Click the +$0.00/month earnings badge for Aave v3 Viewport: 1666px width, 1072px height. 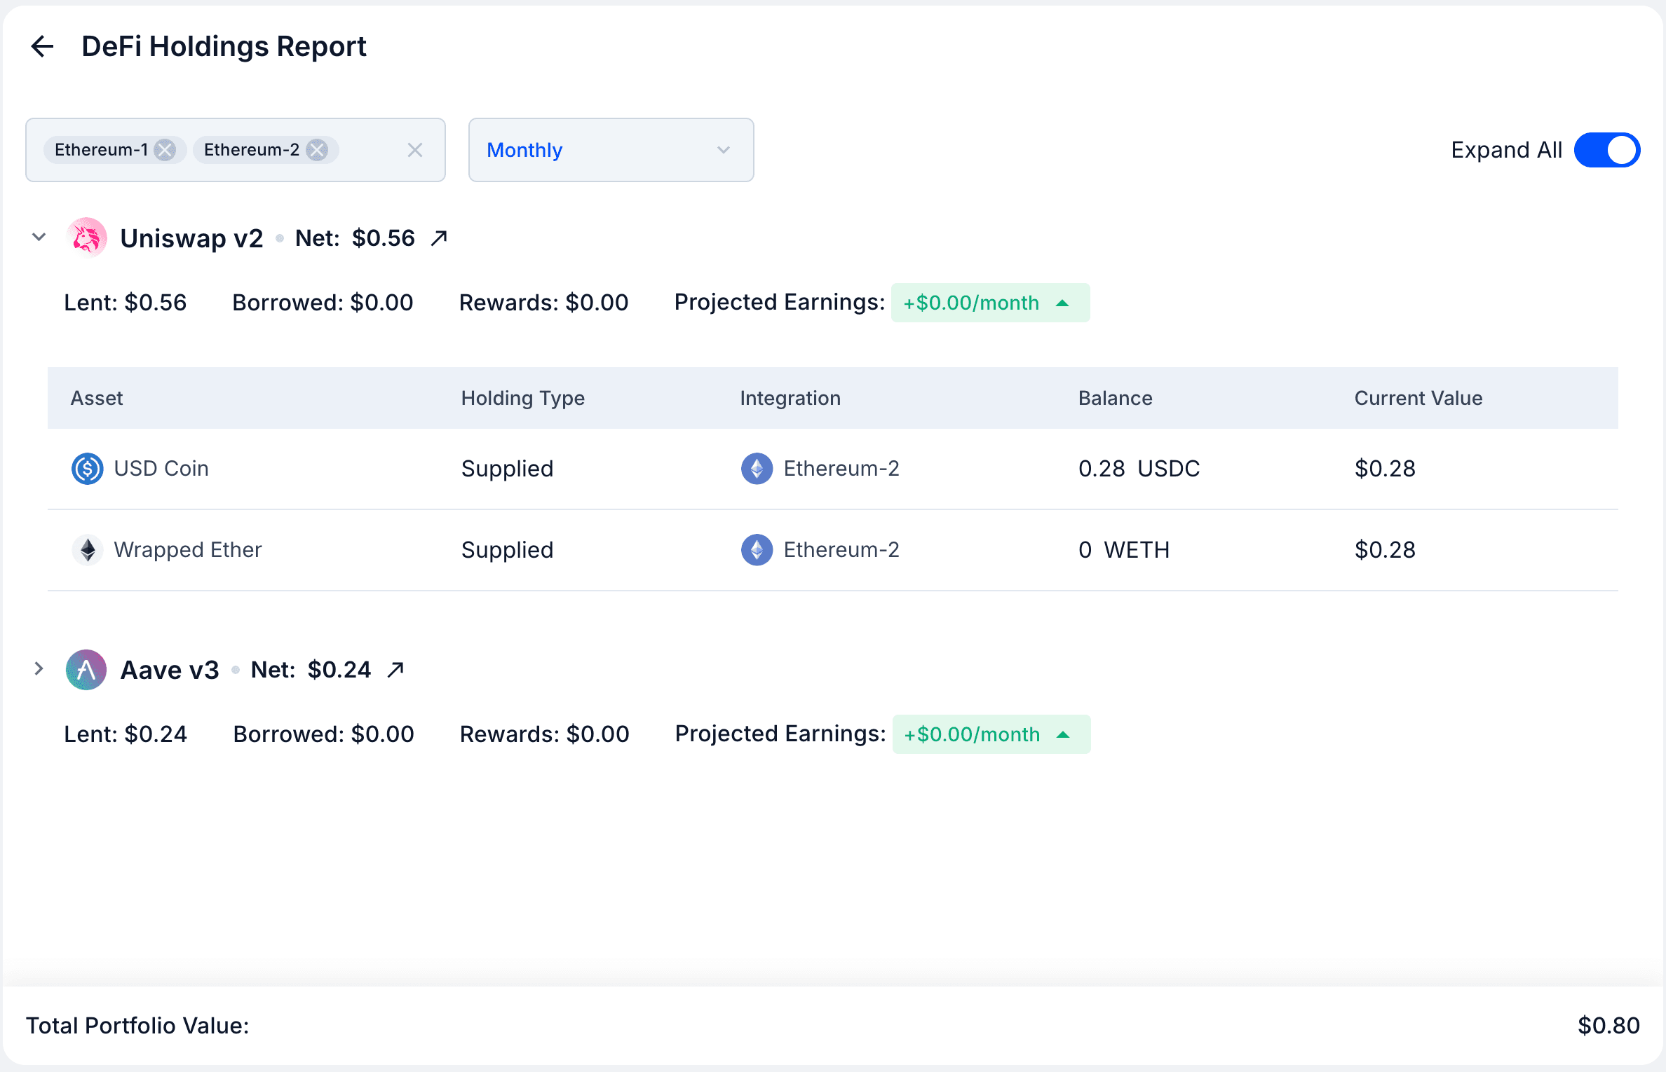coord(991,734)
